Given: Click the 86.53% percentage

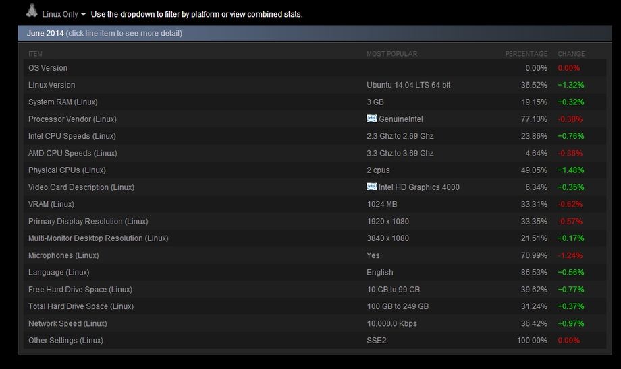Looking at the screenshot, I should (534, 272).
